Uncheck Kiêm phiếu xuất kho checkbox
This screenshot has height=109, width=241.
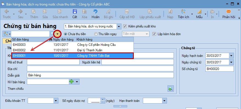tap(125, 26)
